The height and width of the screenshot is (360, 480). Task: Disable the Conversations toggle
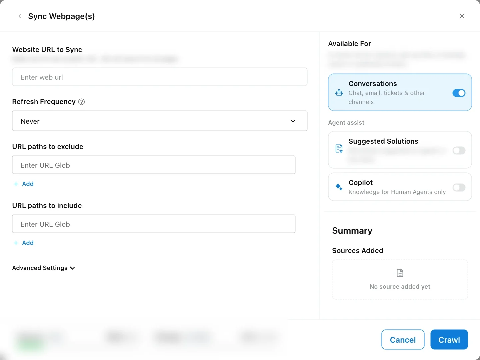[x=459, y=93]
